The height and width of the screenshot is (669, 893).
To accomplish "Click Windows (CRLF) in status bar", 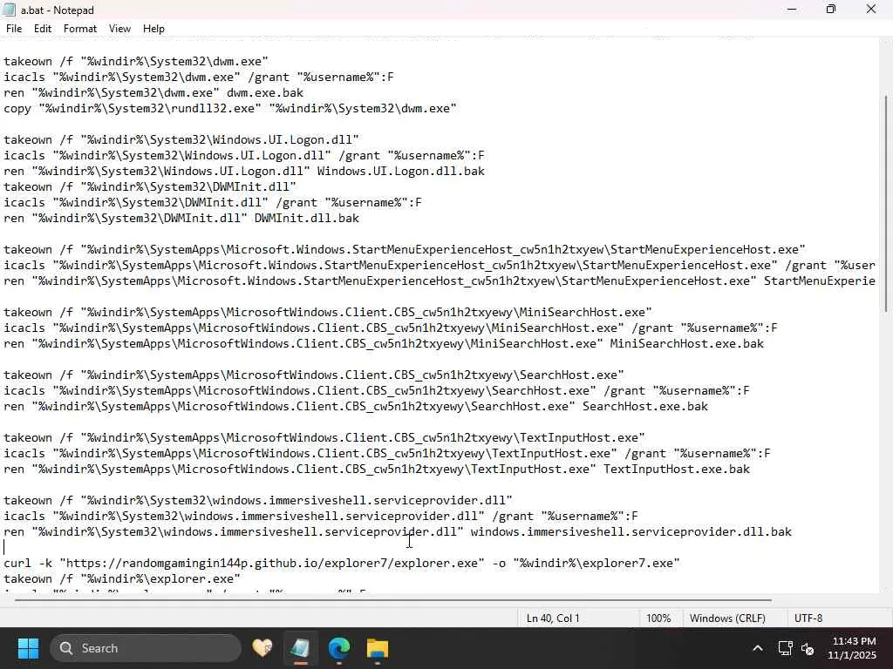I will coord(727,618).
